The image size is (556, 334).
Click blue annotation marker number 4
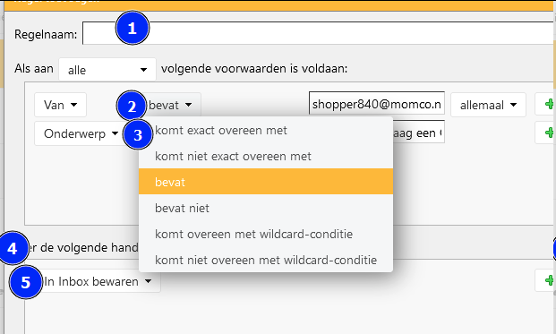point(13,248)
